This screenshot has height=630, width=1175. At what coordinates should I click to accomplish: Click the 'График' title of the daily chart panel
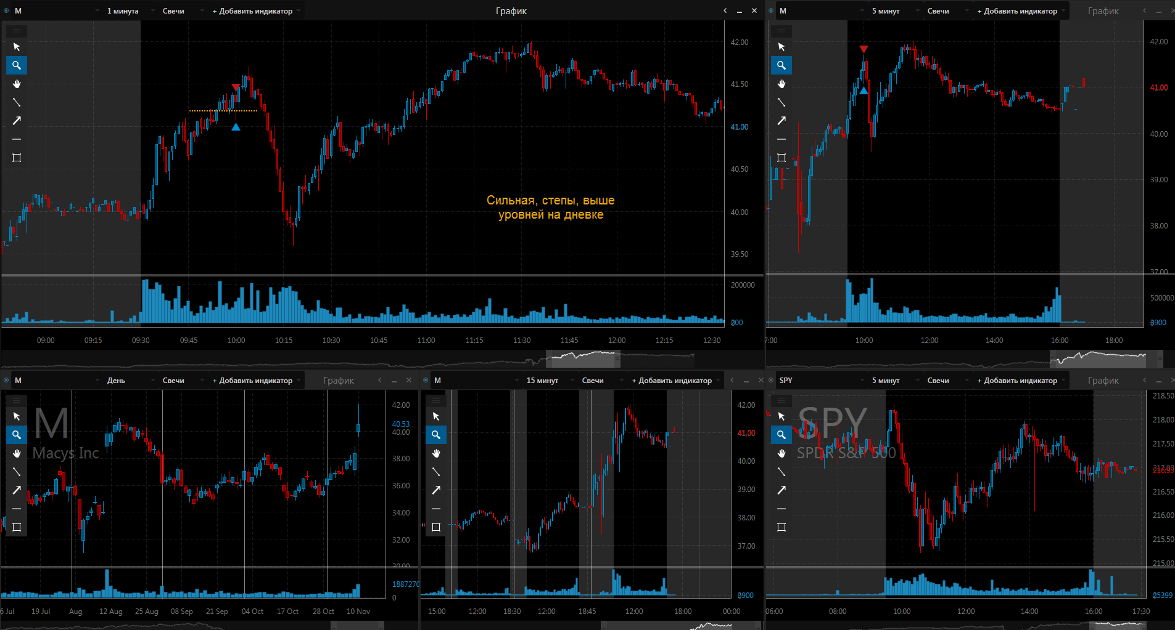338,381
